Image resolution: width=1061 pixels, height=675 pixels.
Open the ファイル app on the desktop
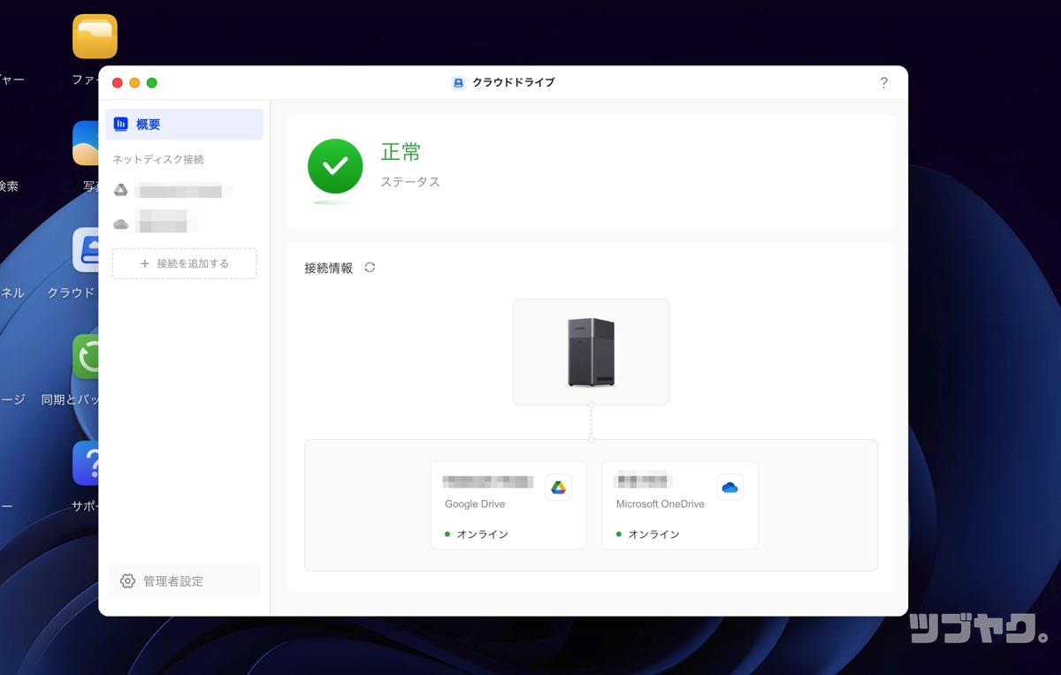tap(93, 37)
